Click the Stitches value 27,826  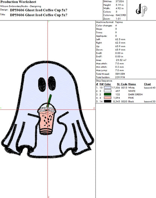pos(120,1)
